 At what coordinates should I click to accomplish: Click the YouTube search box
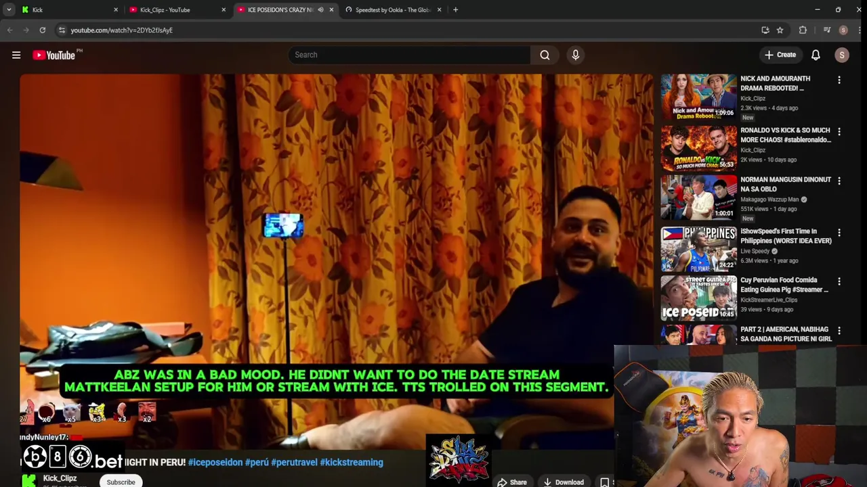coord(409,55)
